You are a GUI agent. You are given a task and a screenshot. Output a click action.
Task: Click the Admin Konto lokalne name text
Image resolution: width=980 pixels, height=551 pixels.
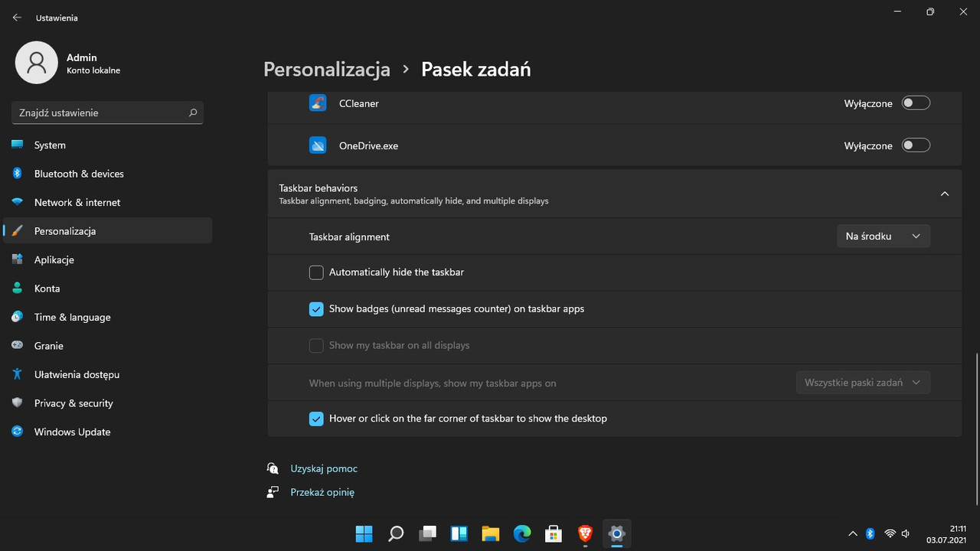pos(93,64)
